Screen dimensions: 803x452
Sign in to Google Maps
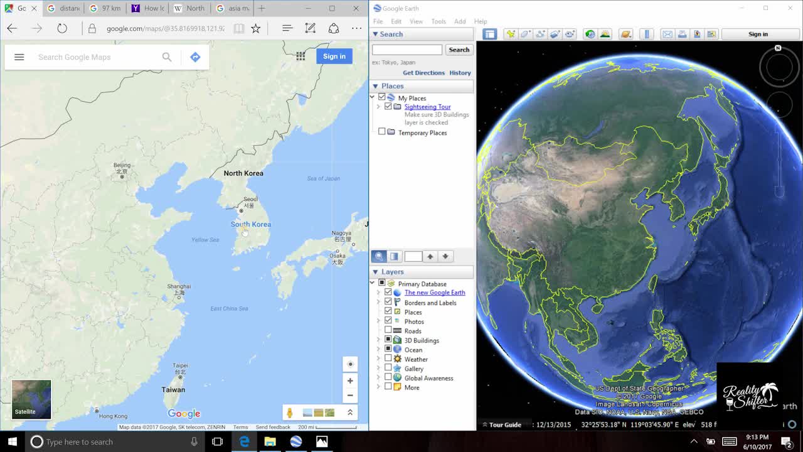tap(334, 56)
